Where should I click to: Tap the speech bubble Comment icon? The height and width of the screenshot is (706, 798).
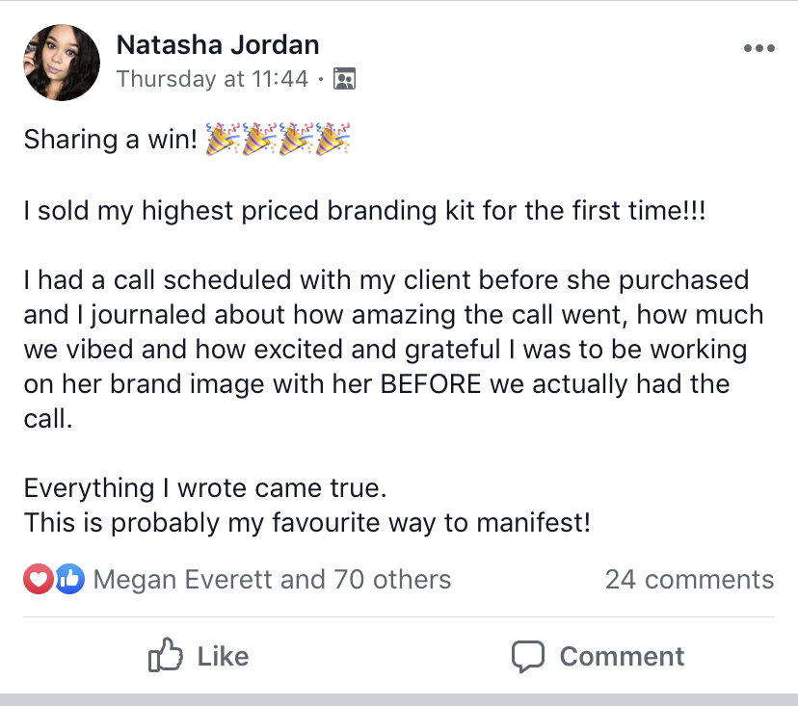[x=528, y=656]
